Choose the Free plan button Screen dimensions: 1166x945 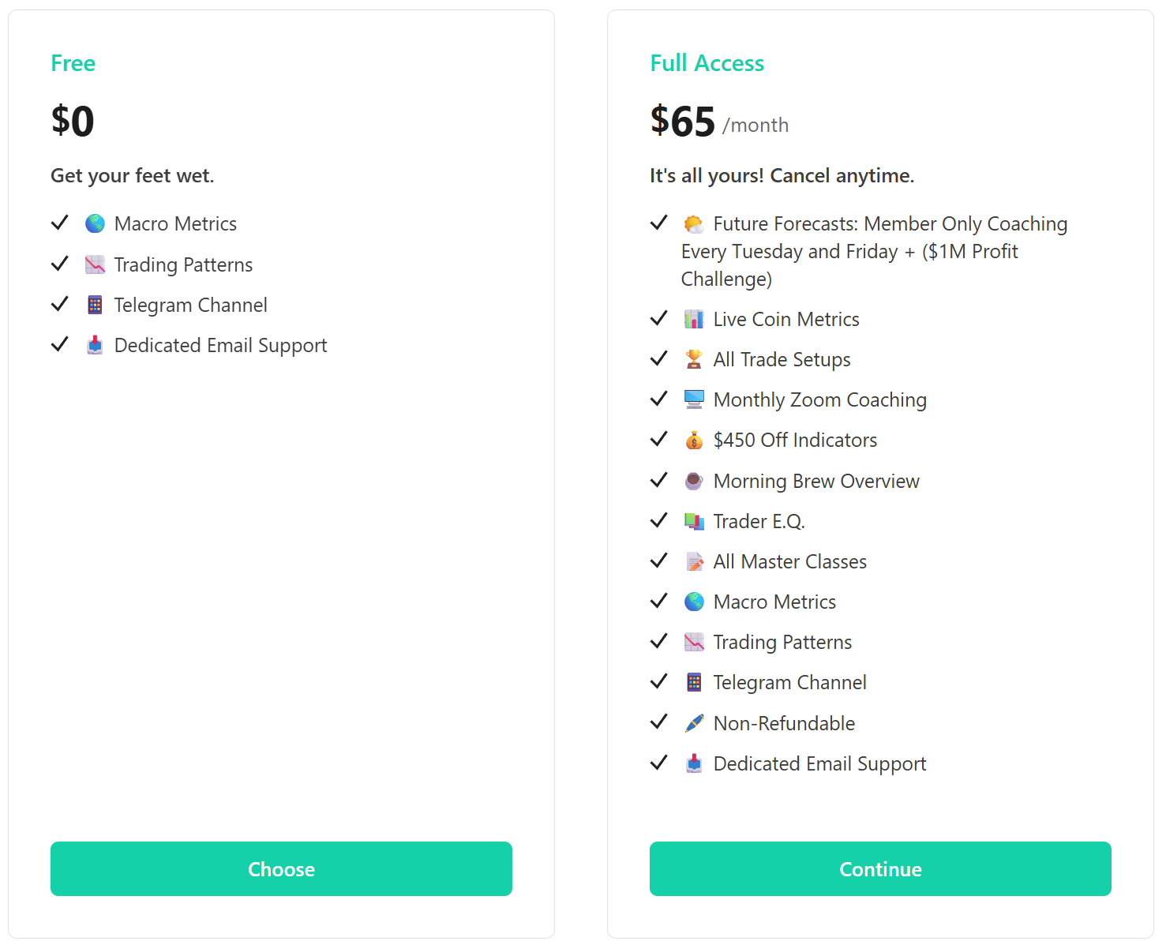click(x=281, y=868)
